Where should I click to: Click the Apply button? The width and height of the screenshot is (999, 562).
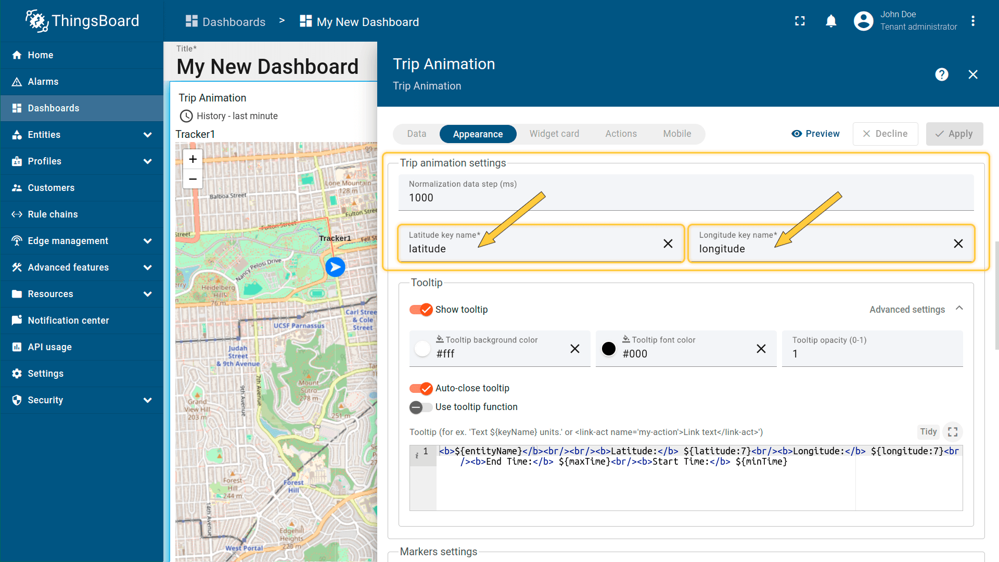[954, 134]
